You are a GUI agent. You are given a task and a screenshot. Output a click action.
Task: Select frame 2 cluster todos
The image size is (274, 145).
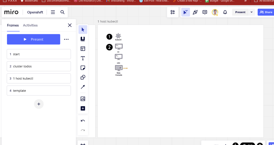[x=39, y=66]
